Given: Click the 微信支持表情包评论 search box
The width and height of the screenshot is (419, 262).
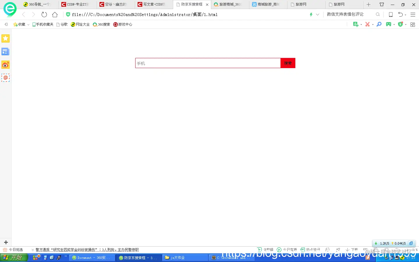Looking at the screenshot, I should [345, 14].
